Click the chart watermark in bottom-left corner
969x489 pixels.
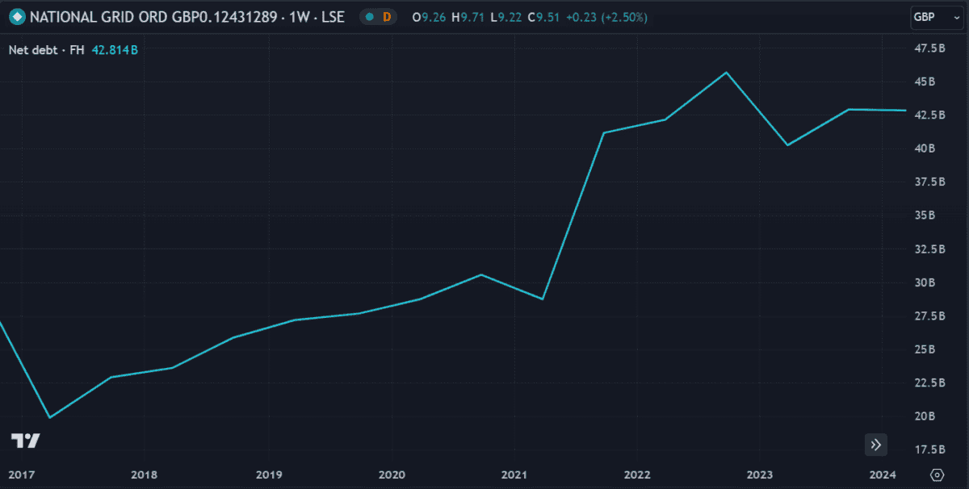[27, 441]
